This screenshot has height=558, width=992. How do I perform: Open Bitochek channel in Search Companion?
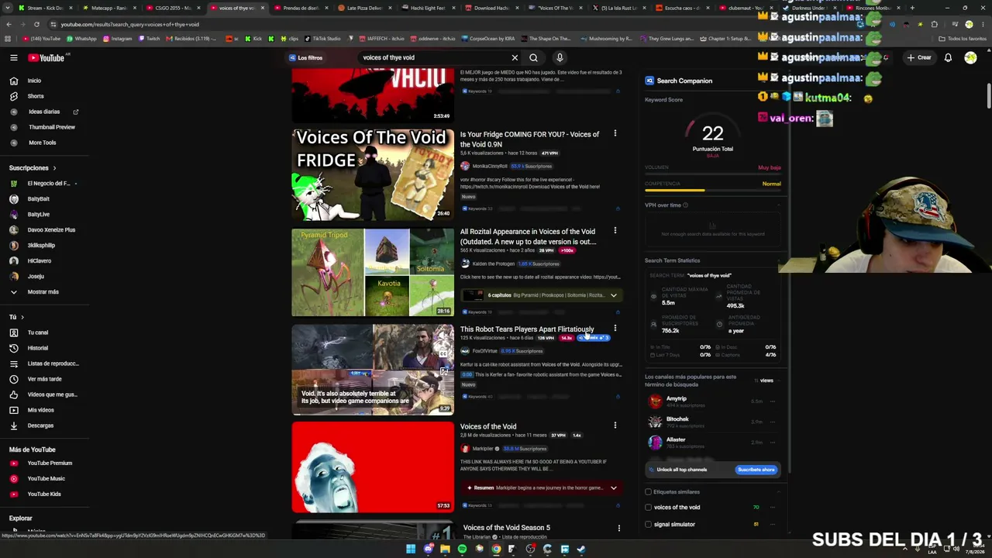click(x=677, y=419)
